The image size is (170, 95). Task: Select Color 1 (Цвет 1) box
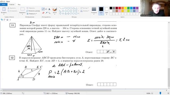[x=101, y=11]
